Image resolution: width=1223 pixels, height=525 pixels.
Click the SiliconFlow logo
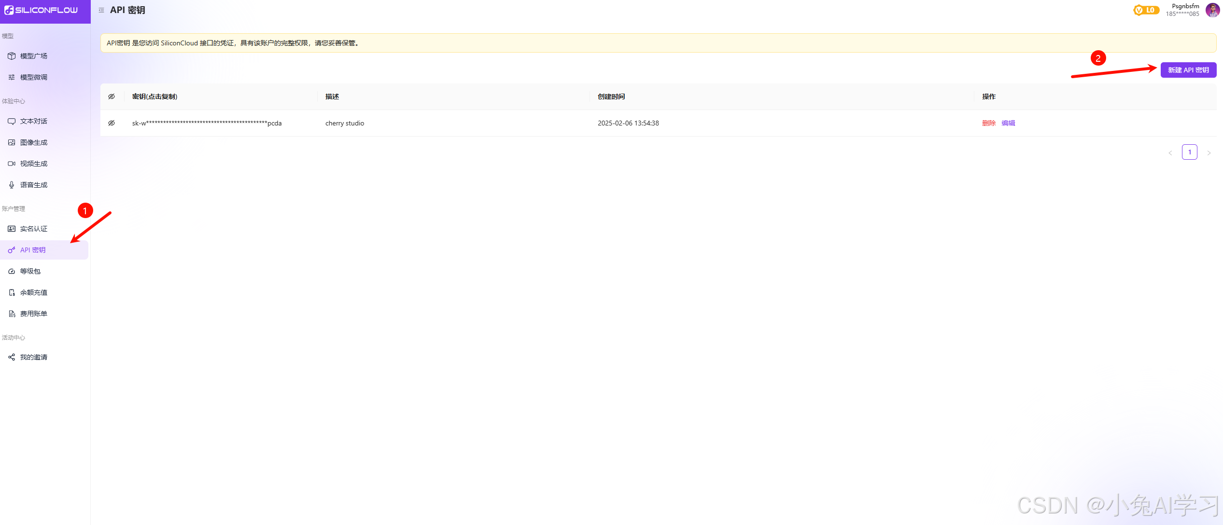coord(41,10)
